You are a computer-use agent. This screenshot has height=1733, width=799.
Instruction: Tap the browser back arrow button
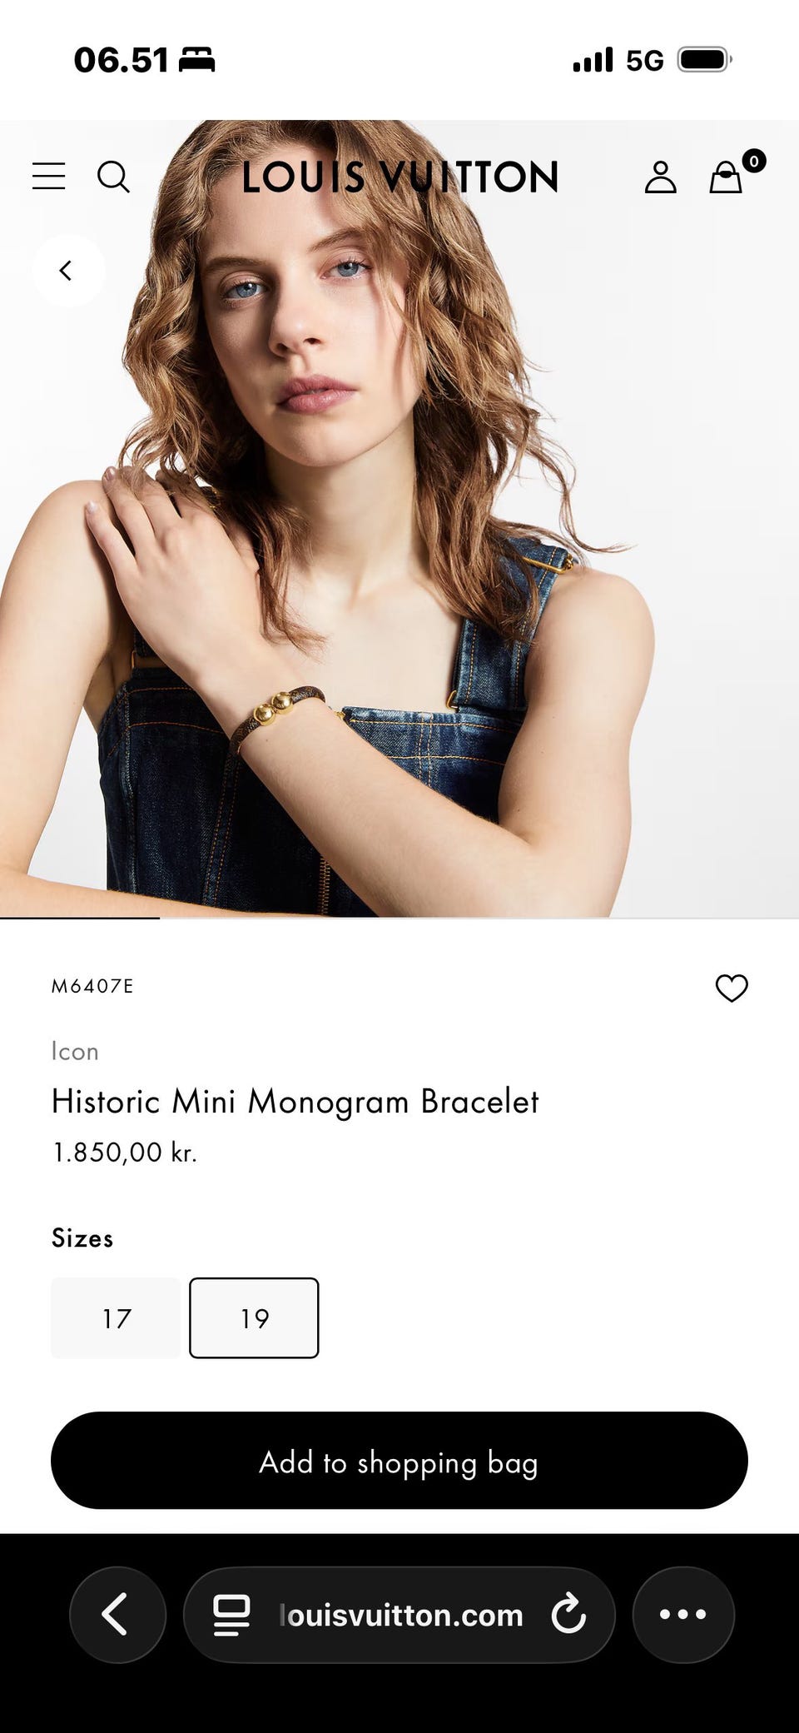tap(117, 1614)
